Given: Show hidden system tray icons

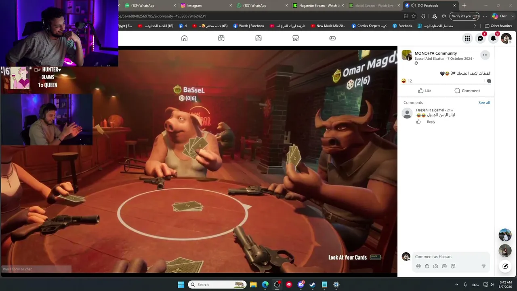Looking at the screenshot, I should [x=456, y=285].
